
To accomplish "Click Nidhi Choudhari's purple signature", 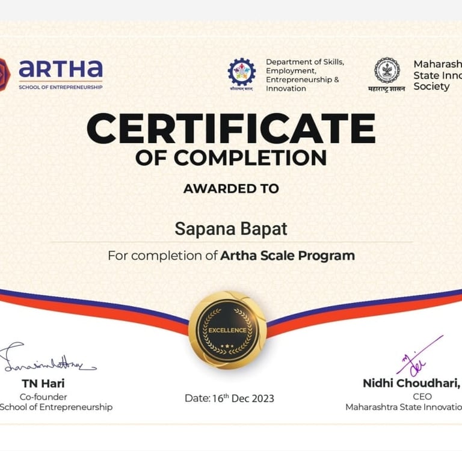I will 419,356.
